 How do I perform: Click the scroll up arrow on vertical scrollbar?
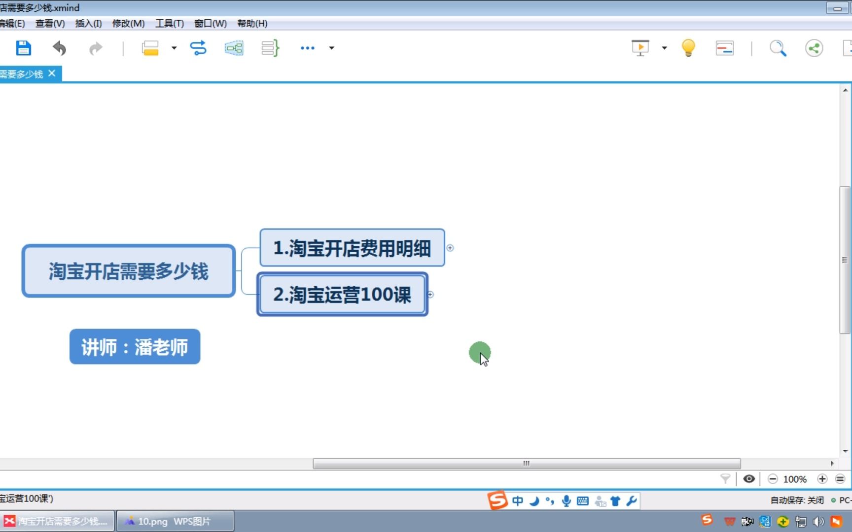point(845,90)
